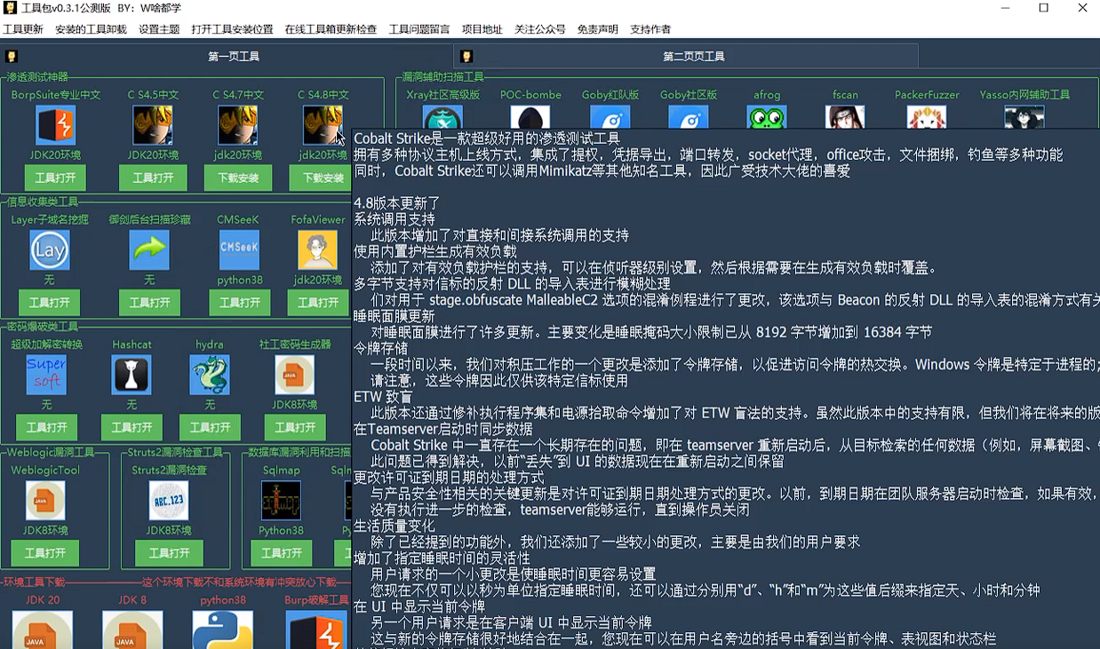This screenshot has height=649, width=1100.
Task: Click the 超级加解密转换 Super soft icon
Action: [46, 375]
